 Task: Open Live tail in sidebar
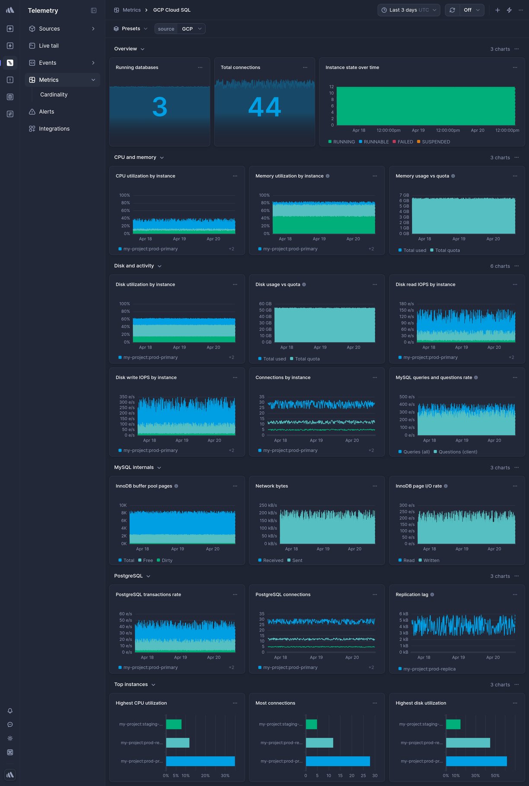click(x=62, y=46)
